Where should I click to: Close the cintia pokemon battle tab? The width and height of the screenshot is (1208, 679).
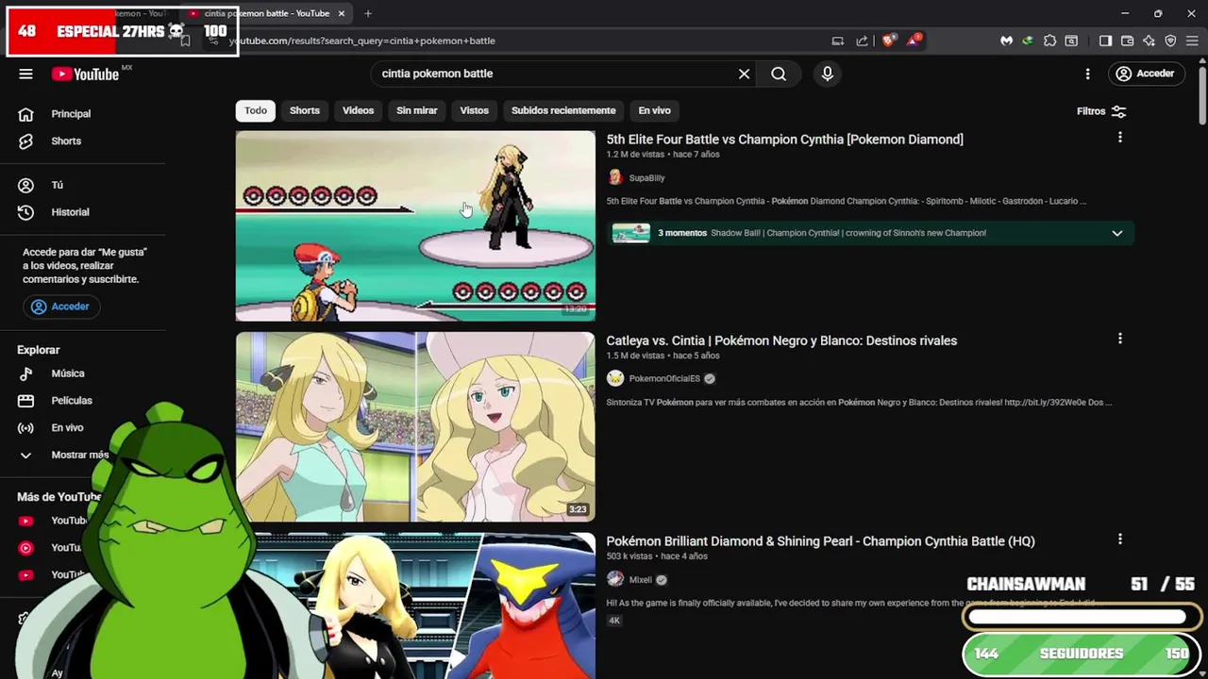[342, 13]
